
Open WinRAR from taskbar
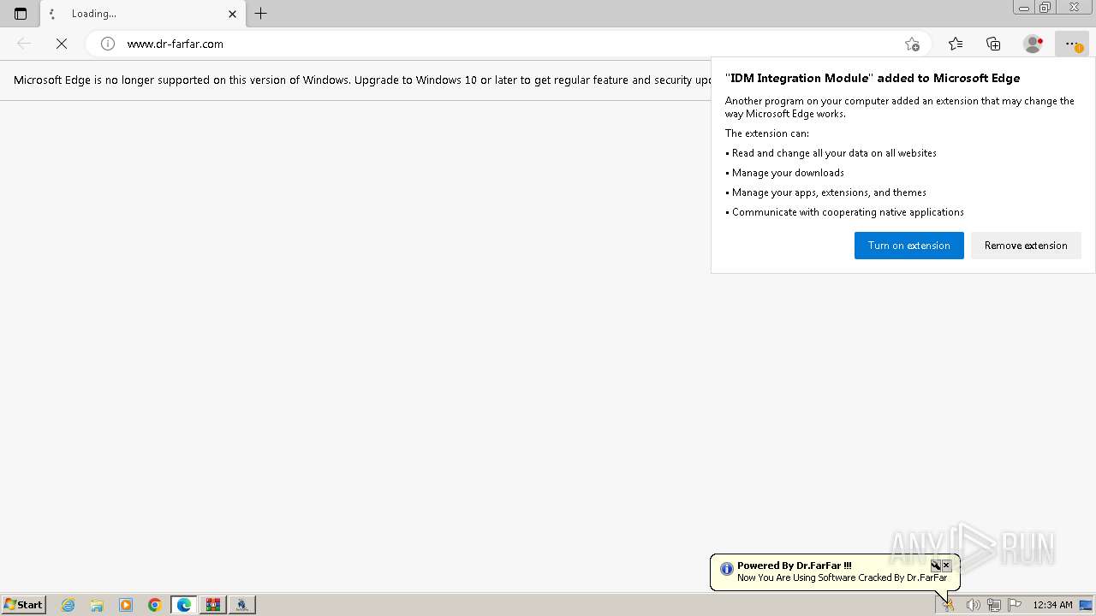pos(213,605)
